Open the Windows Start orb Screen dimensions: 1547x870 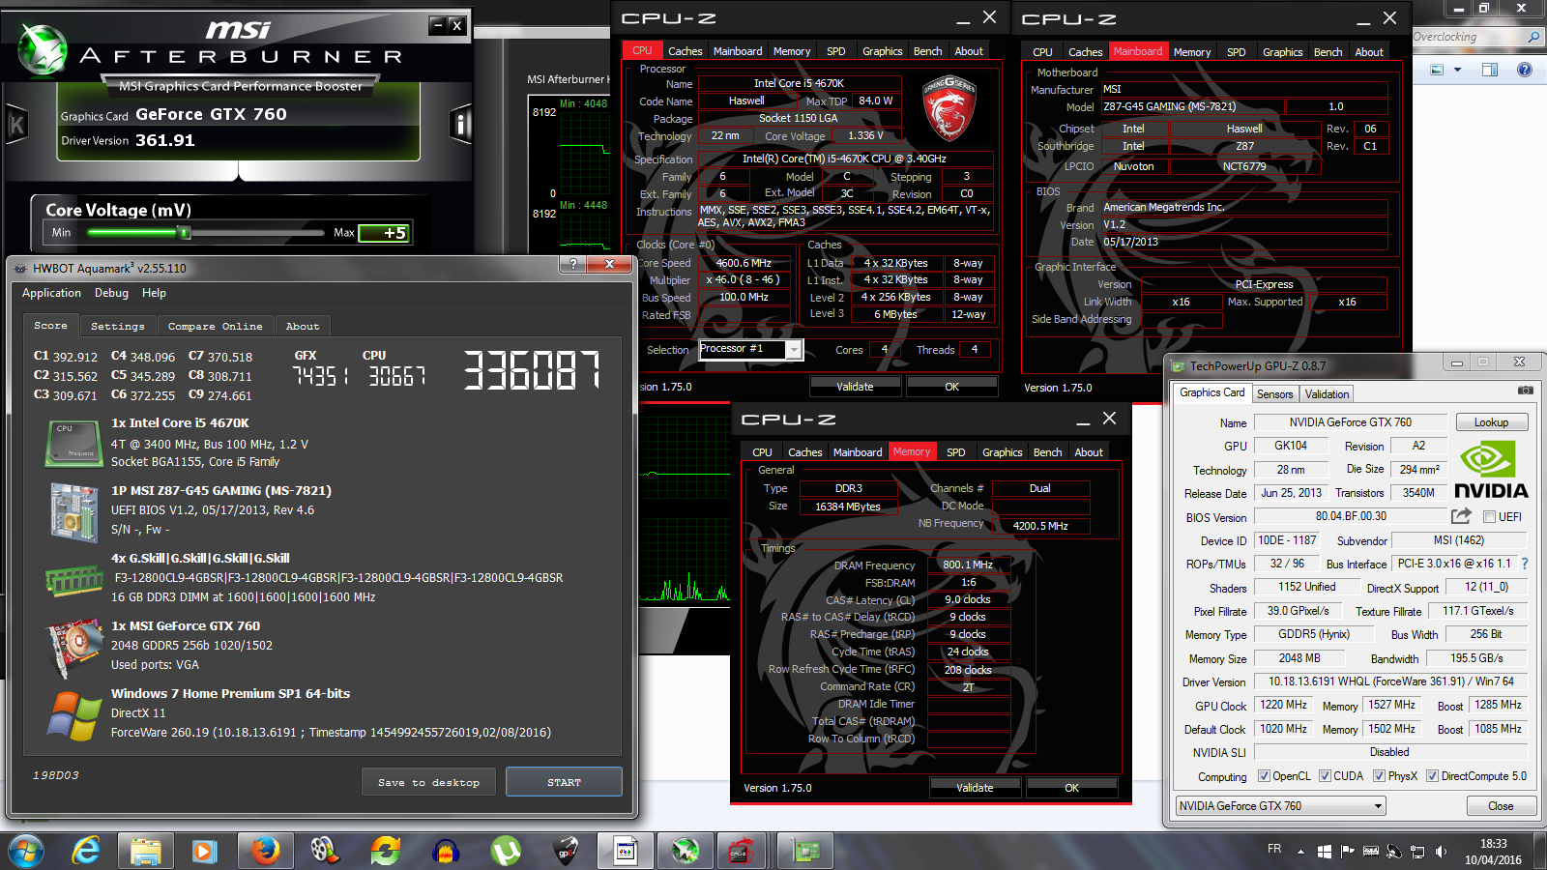(26, 852)
